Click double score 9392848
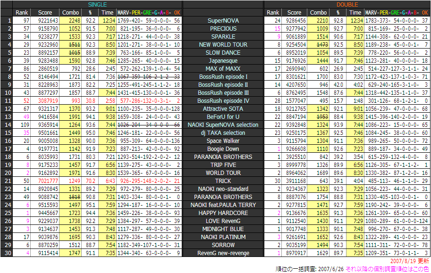 [296, 125]
